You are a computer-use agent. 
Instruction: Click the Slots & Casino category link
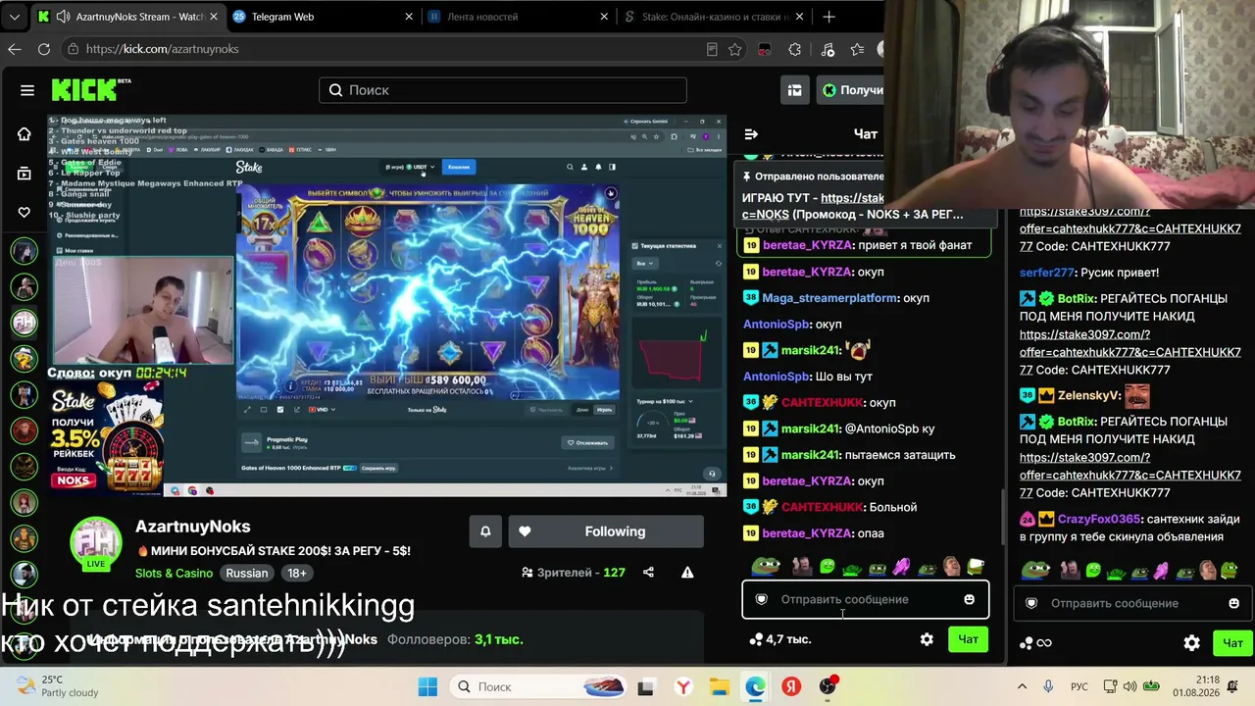tap(175, 573)
